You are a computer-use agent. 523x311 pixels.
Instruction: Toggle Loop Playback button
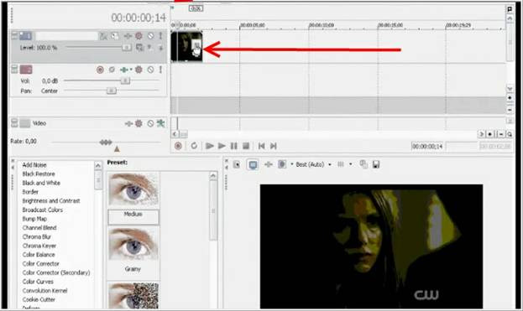point(194,146)
